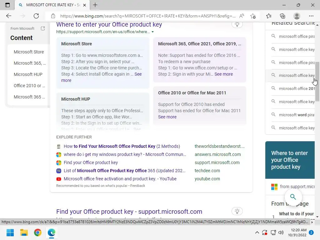Open the volume speaker tray icon

tap(281, 232)
